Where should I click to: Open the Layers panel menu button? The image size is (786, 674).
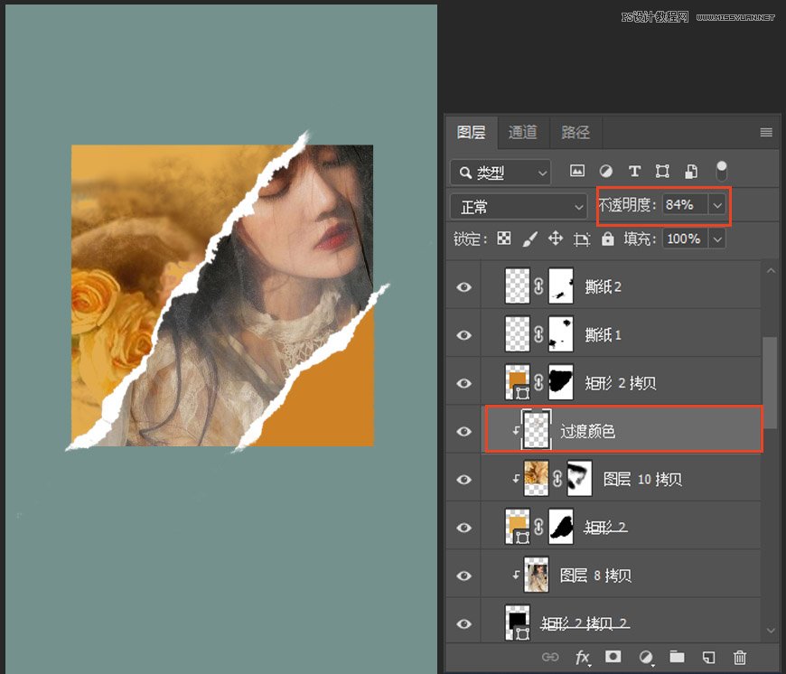click(766, 132)
